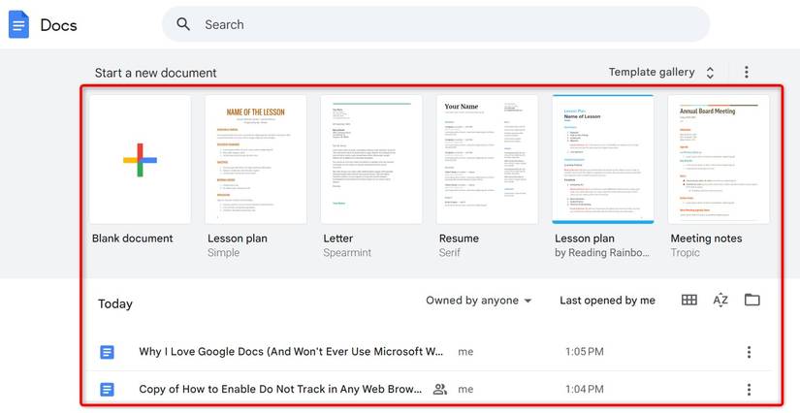800x413 pixels.
Task: Select the Resume Serif template
Action: tap(487, 159)
